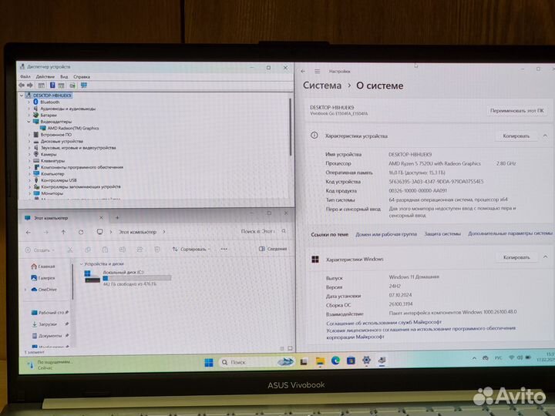Click Device Manager vertical scrollbar
The image size is (555, 416).
pos(291,126)
